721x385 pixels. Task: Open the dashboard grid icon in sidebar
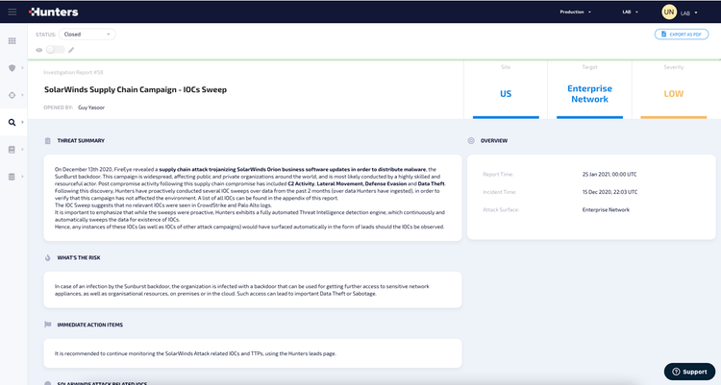12,41
